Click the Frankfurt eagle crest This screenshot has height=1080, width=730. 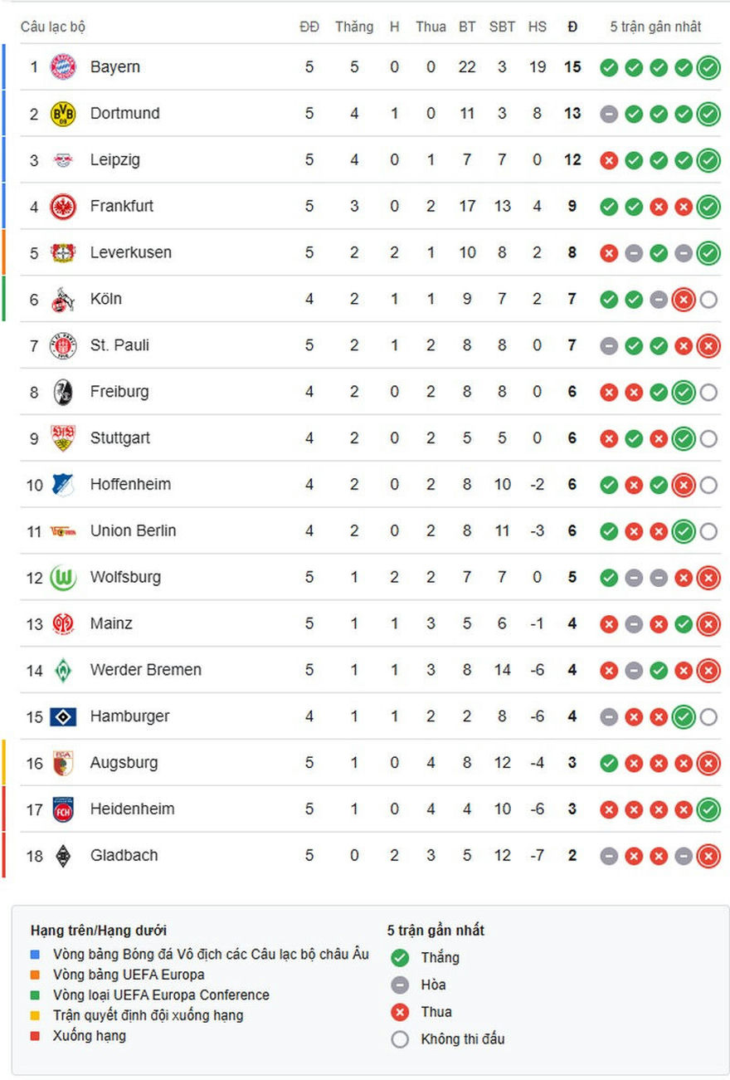point(63,207)
